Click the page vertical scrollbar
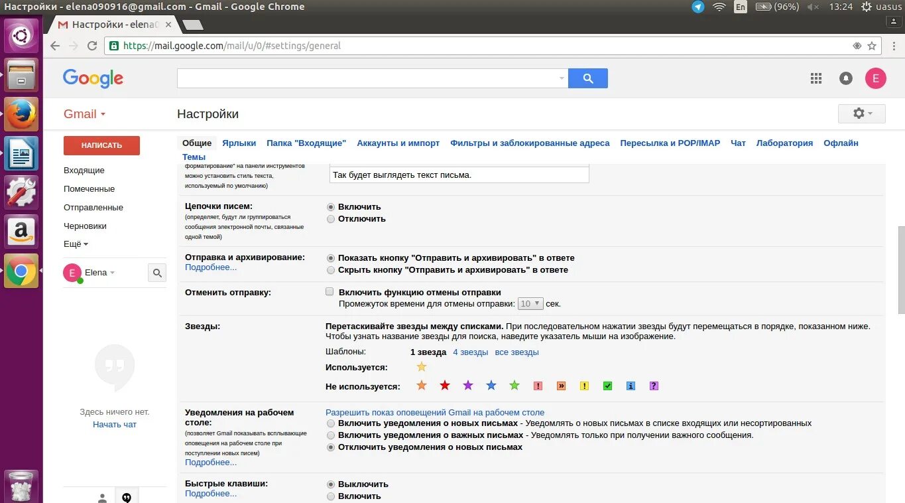 [901, 270]
